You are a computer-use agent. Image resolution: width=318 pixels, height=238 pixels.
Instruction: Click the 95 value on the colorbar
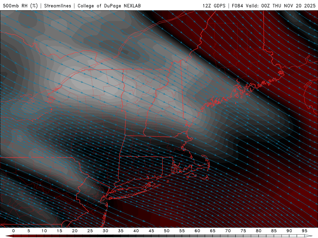point(304,231)
